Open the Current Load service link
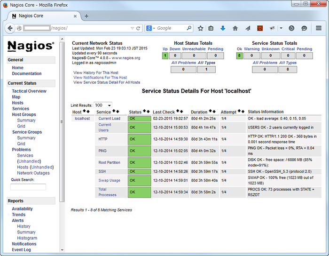 pyautogui.click(x=109, y=119)
